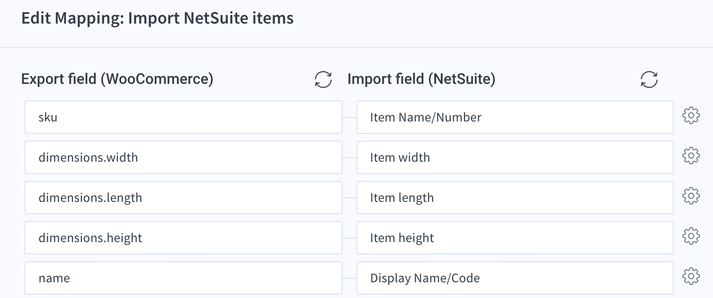Click the Import field (NetSuite) heading
Image resolution: width=713 pixels, height=298 pixels.
[422, 79]
